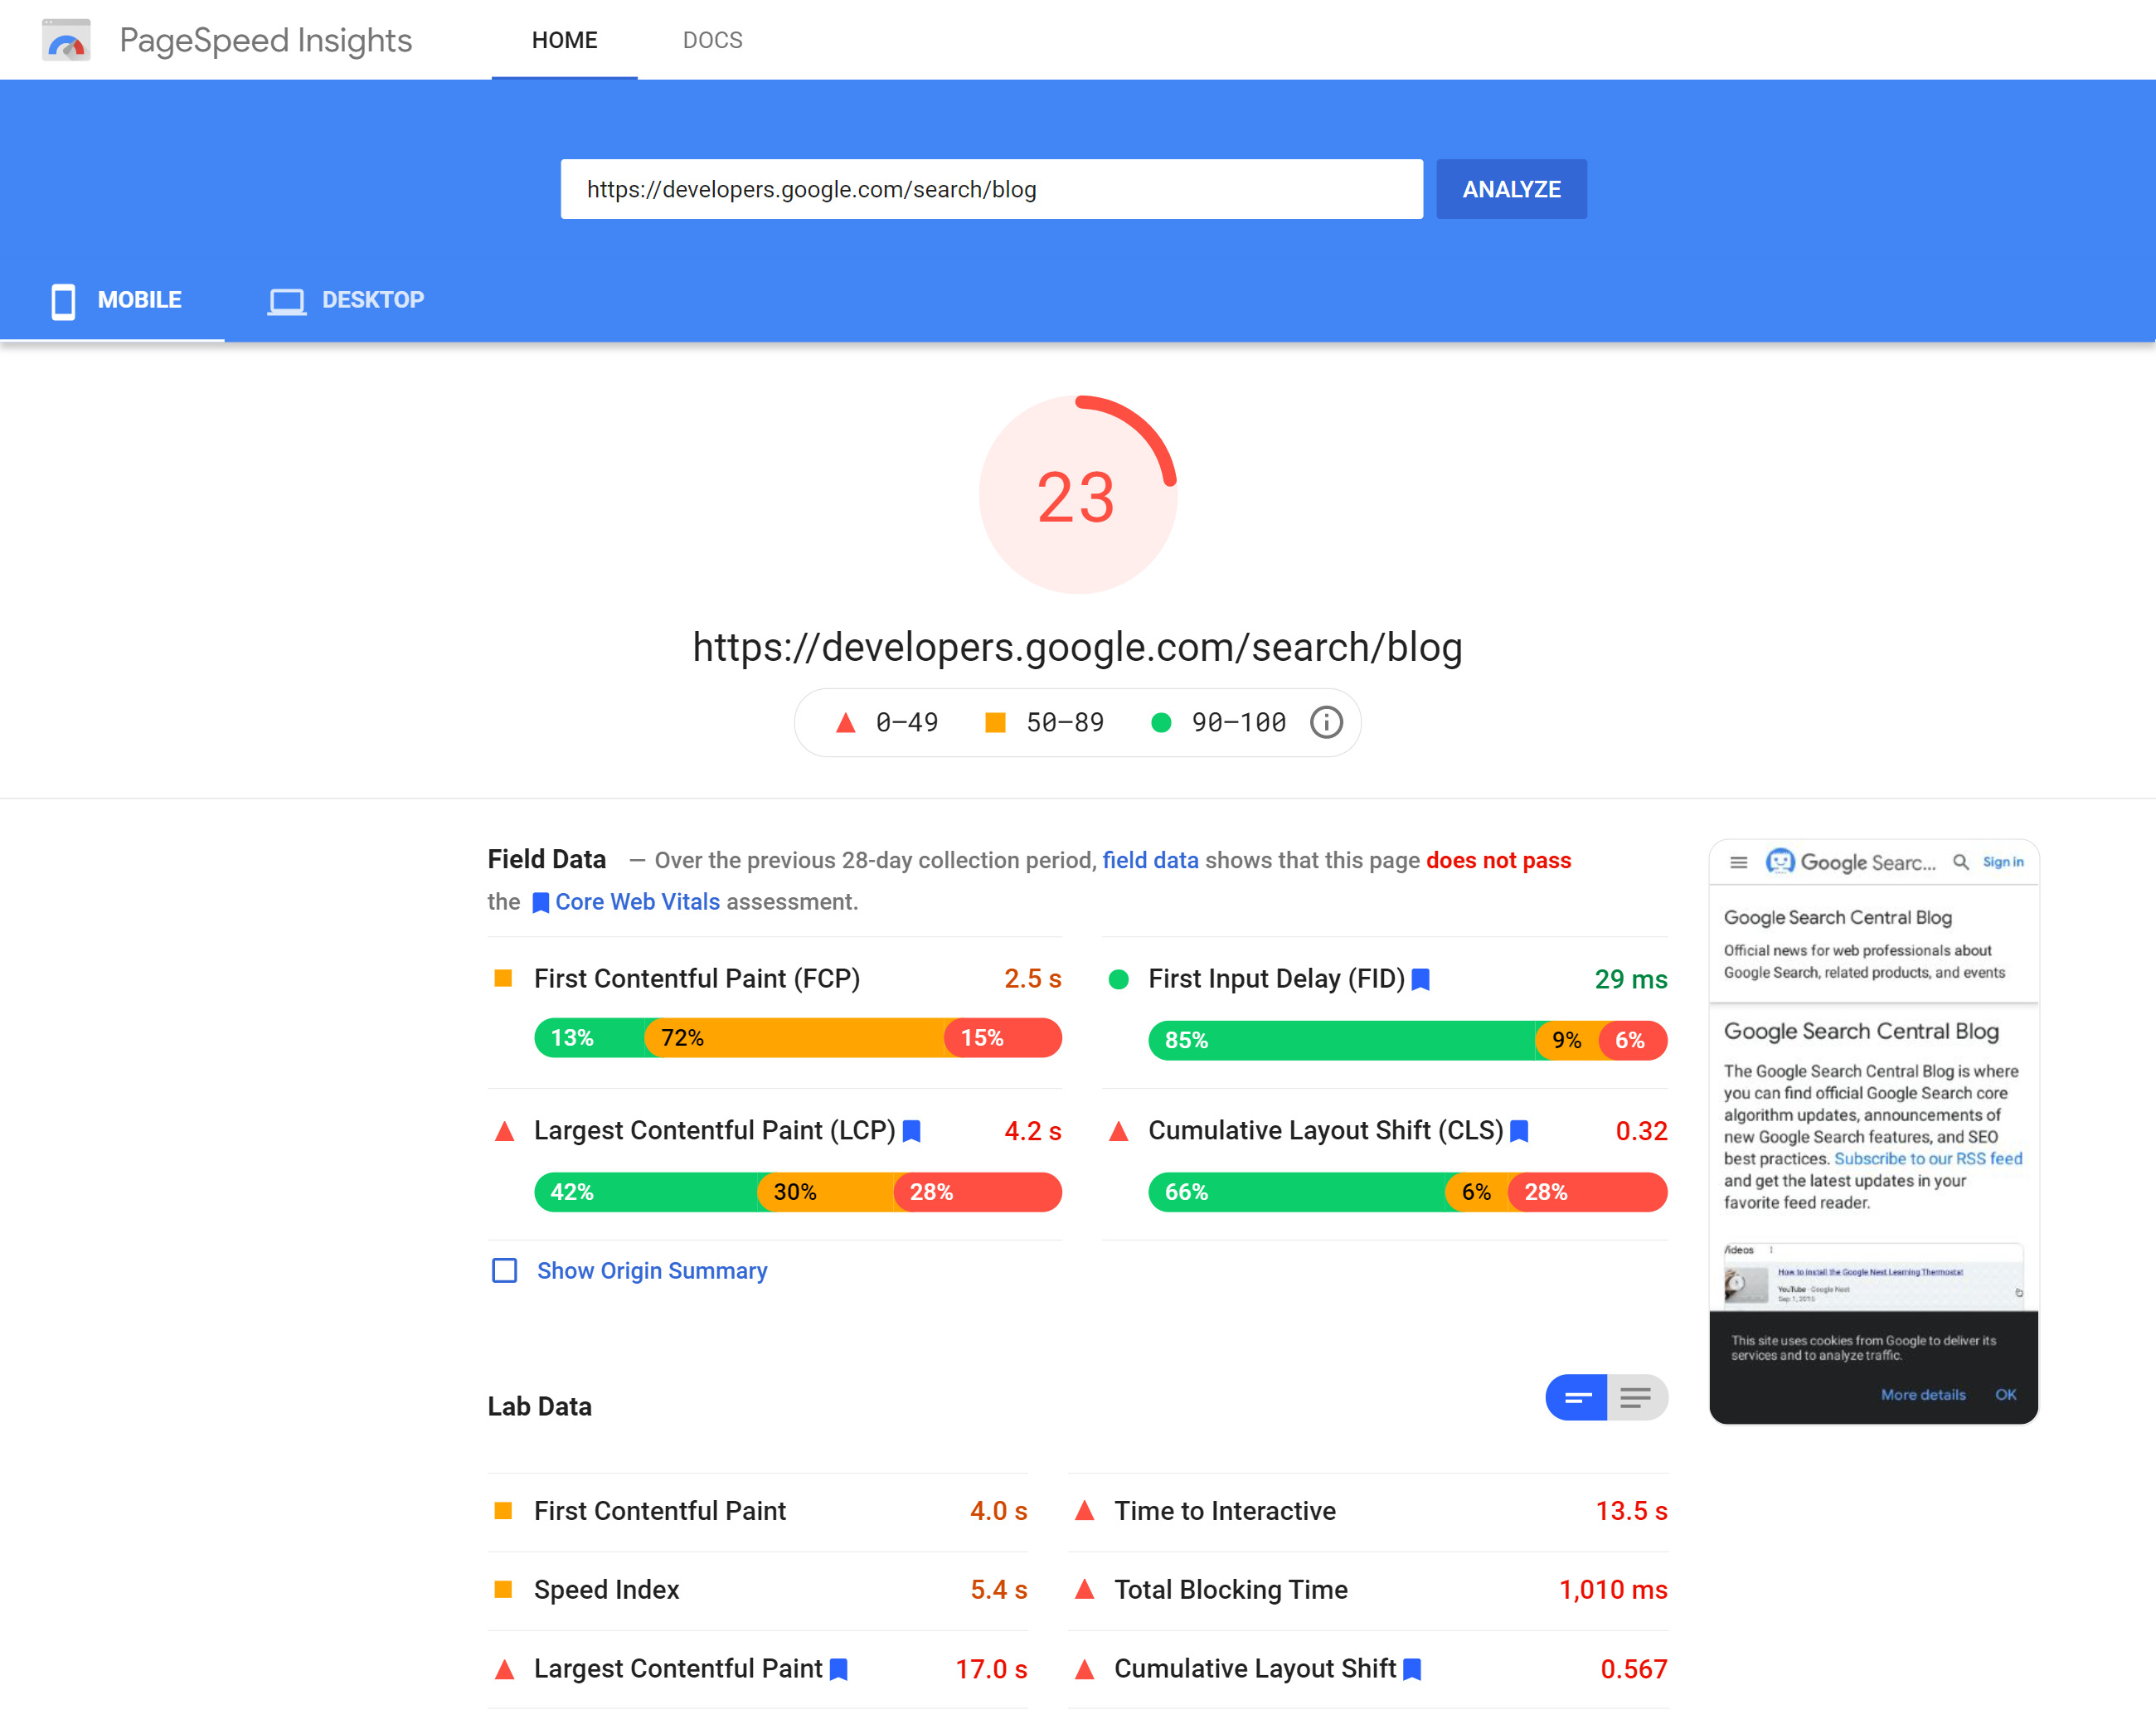The height and width of the screenshot is (1724, 2156).
Task: Open the Core Web Vitals link
Action: [x=637, y=902]
